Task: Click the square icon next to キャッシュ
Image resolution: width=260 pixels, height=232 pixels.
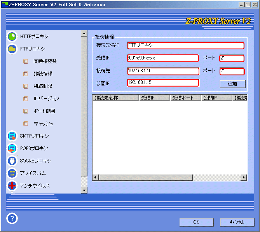Action: (x=26, y=124)
